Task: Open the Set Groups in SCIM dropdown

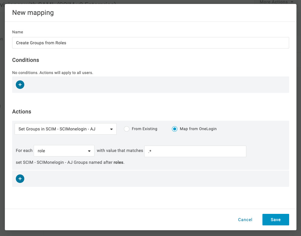Action: click(65, 129)
